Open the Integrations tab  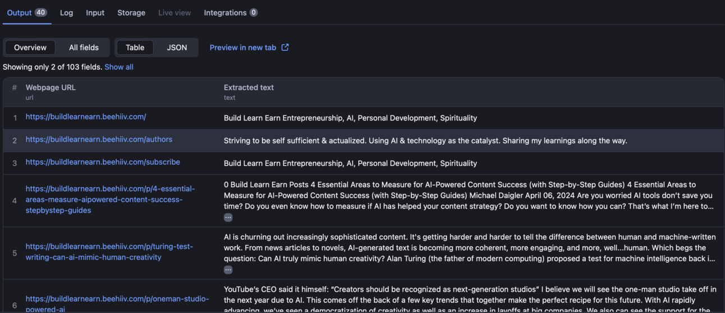(x=231, y=12)
